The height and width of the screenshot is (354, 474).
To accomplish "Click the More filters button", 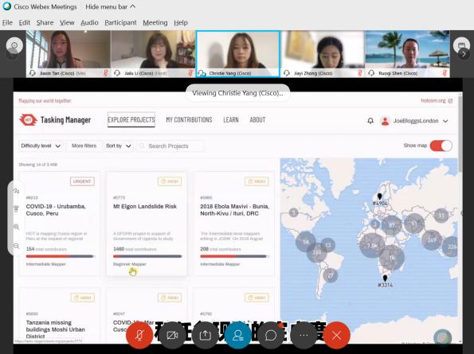I will [84, 146].
